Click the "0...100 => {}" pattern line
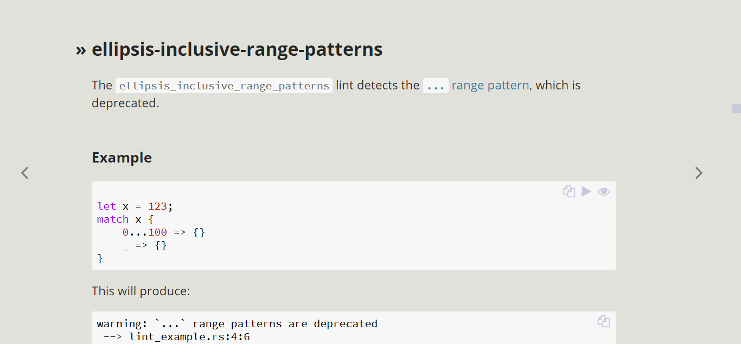741x344 pixels. pos(163,232)
